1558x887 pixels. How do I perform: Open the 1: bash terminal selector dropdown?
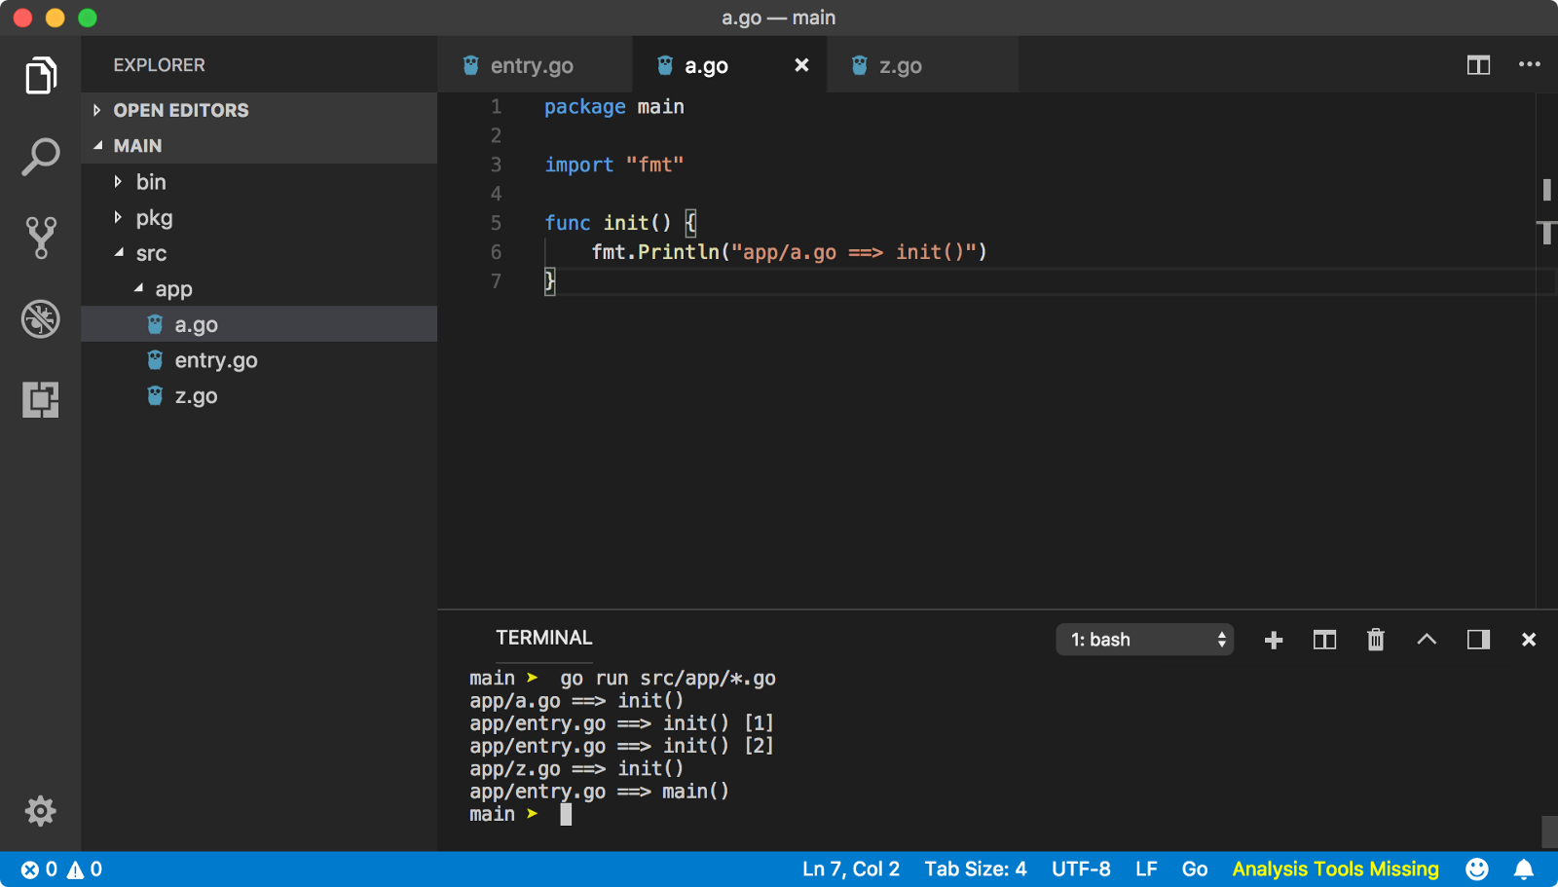coord(1145,640)
